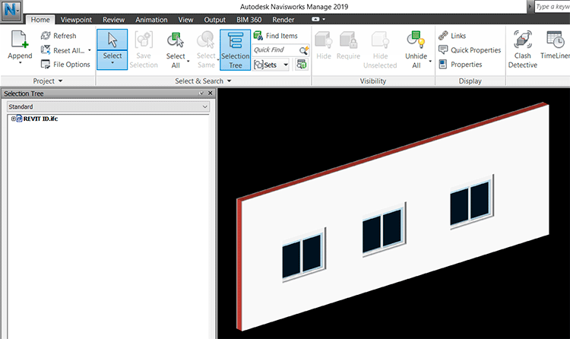570x339 pixels.
Task: Open the Append dropdown arrow
Action: click(20, 63)
